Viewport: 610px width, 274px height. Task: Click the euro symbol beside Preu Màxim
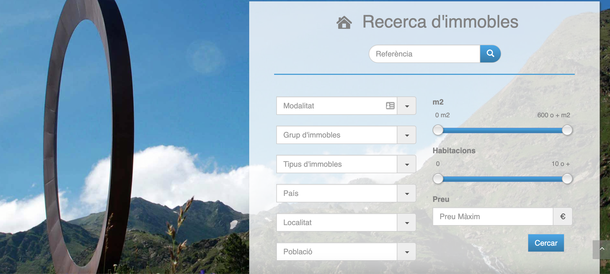pyautogui.click(x=563, y=216)
